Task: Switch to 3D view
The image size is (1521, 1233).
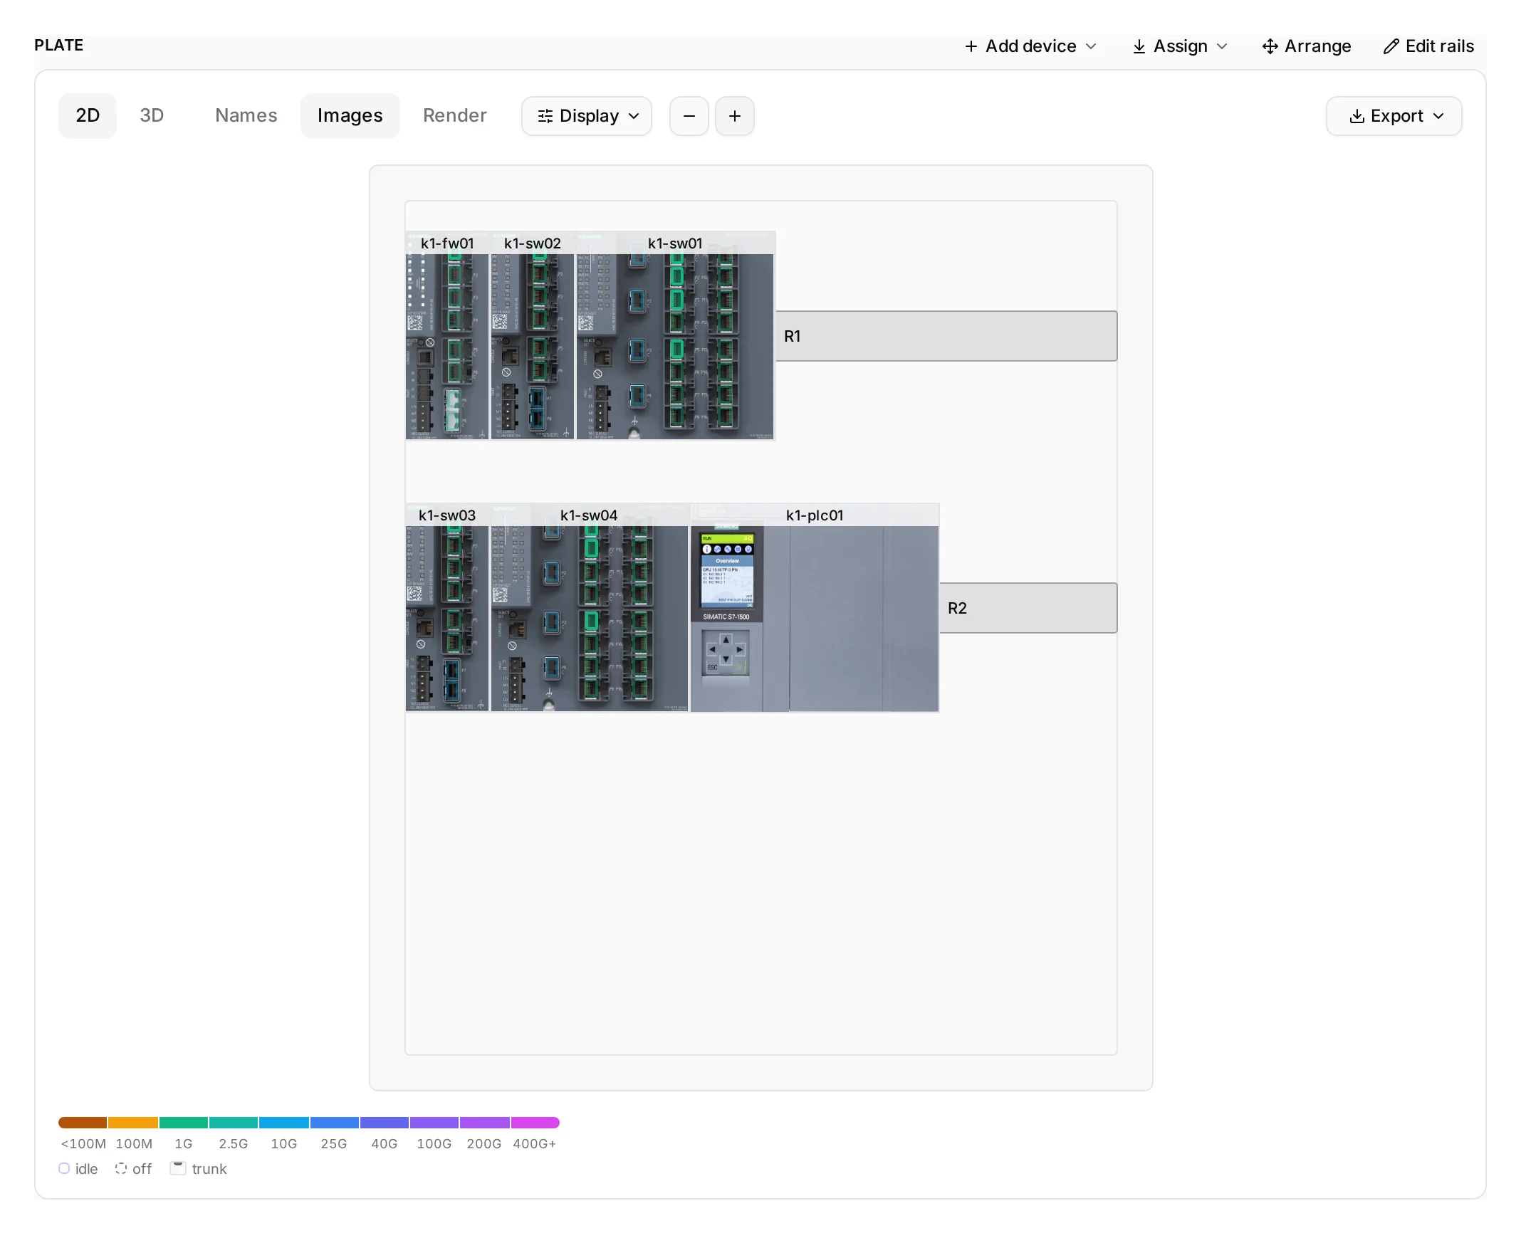Action: [152, 115]
